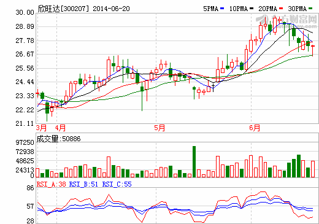Click the last red volume bar
The image size is (319, 224).
click(x=313, y=169)
